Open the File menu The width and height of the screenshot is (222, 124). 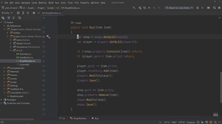click(6, 3)
